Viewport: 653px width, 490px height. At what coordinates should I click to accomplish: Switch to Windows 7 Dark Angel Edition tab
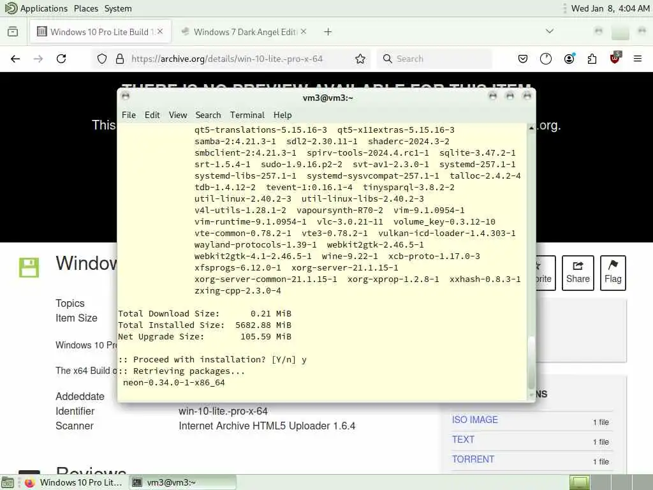point(245,32)
